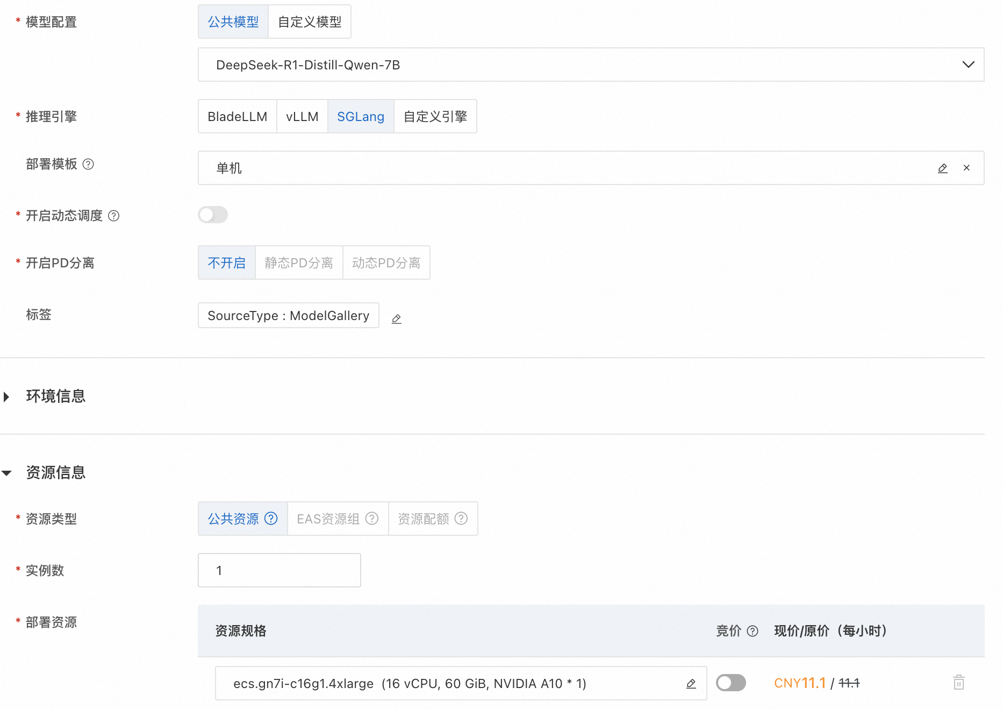The height and width of the screenshot is (709, 1003).
Task: Select 自定义模型 option
Action: [x=310, y=22]
